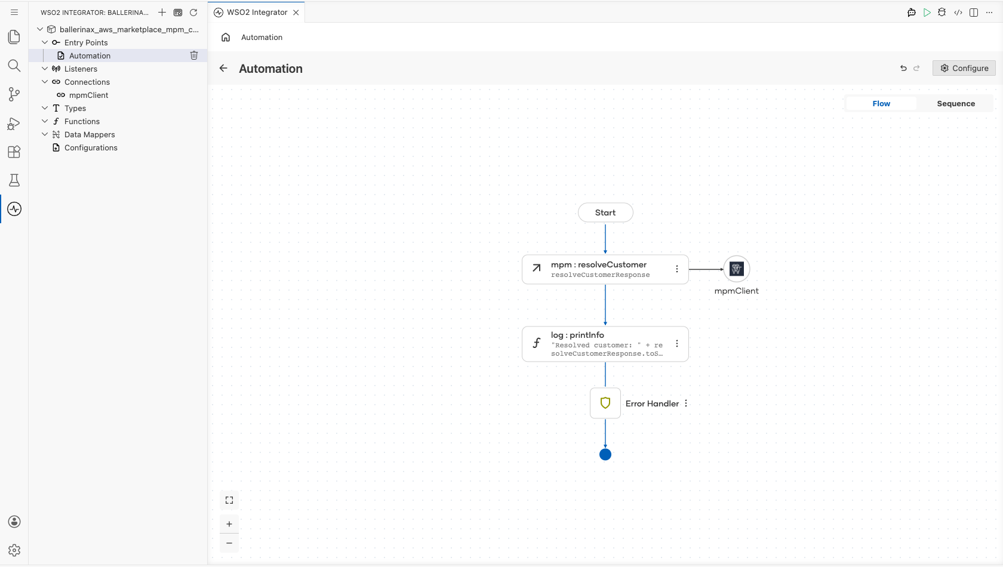Viewport: 1003px width, 567px height.
Task: Collapse the Functions section
Action: pyautogui.click(x=45, y=121)
